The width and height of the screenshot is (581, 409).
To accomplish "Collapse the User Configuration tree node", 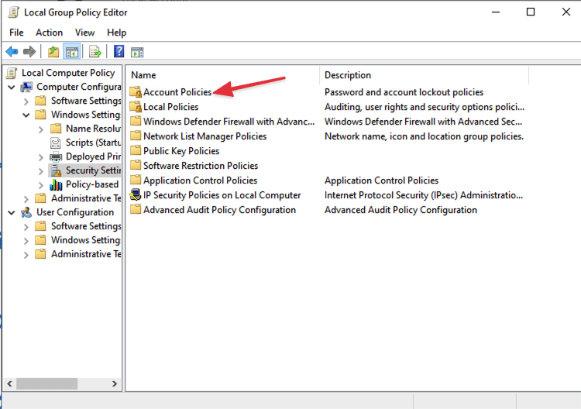I will 12,212.
